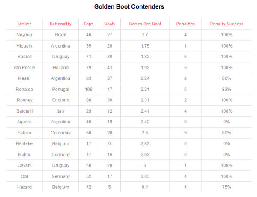Select Rooney's England nationality cell

click(x=60, y=100)
